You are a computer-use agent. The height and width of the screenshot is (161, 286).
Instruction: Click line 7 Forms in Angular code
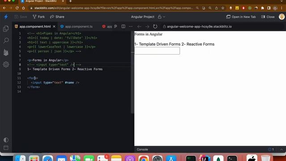48,60
